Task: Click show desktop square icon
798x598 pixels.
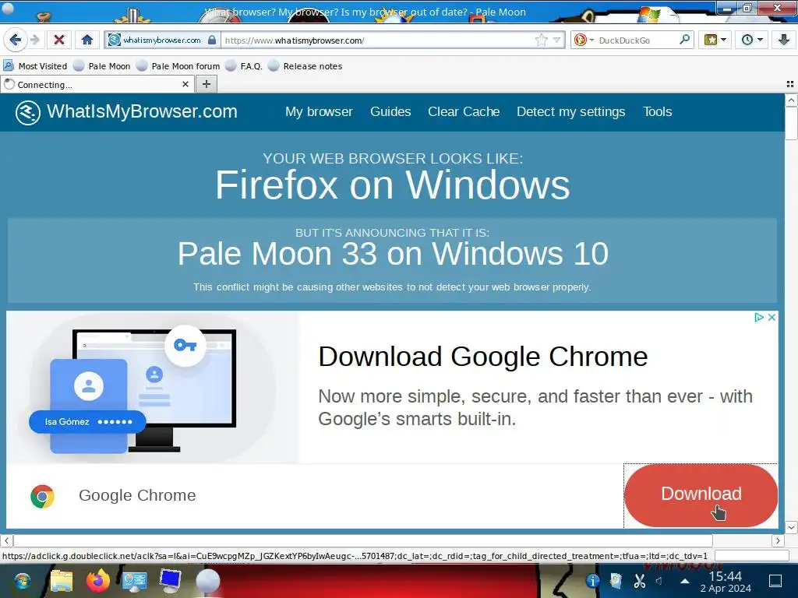Action: [775, 581]
